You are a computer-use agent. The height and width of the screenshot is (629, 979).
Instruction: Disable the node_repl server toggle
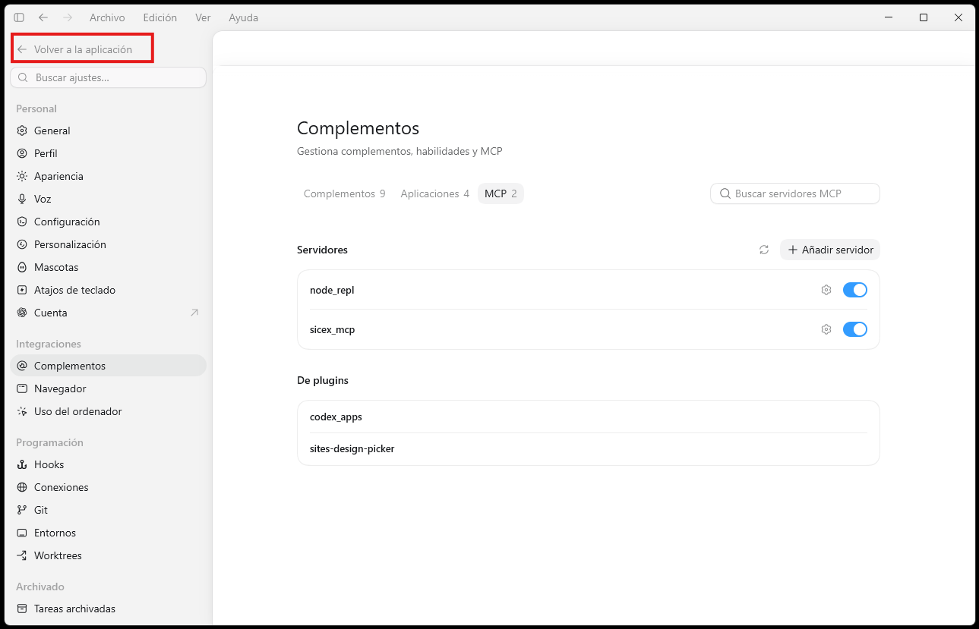pos(855,290)
